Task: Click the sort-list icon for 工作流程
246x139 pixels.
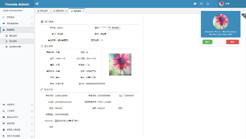Action: pos(4,111)
